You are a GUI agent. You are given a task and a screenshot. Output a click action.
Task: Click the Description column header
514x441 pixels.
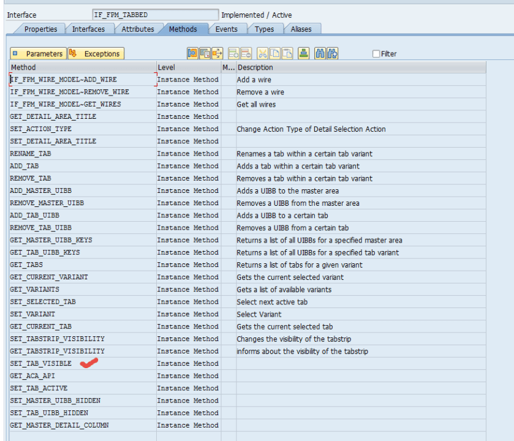[361, 67]
